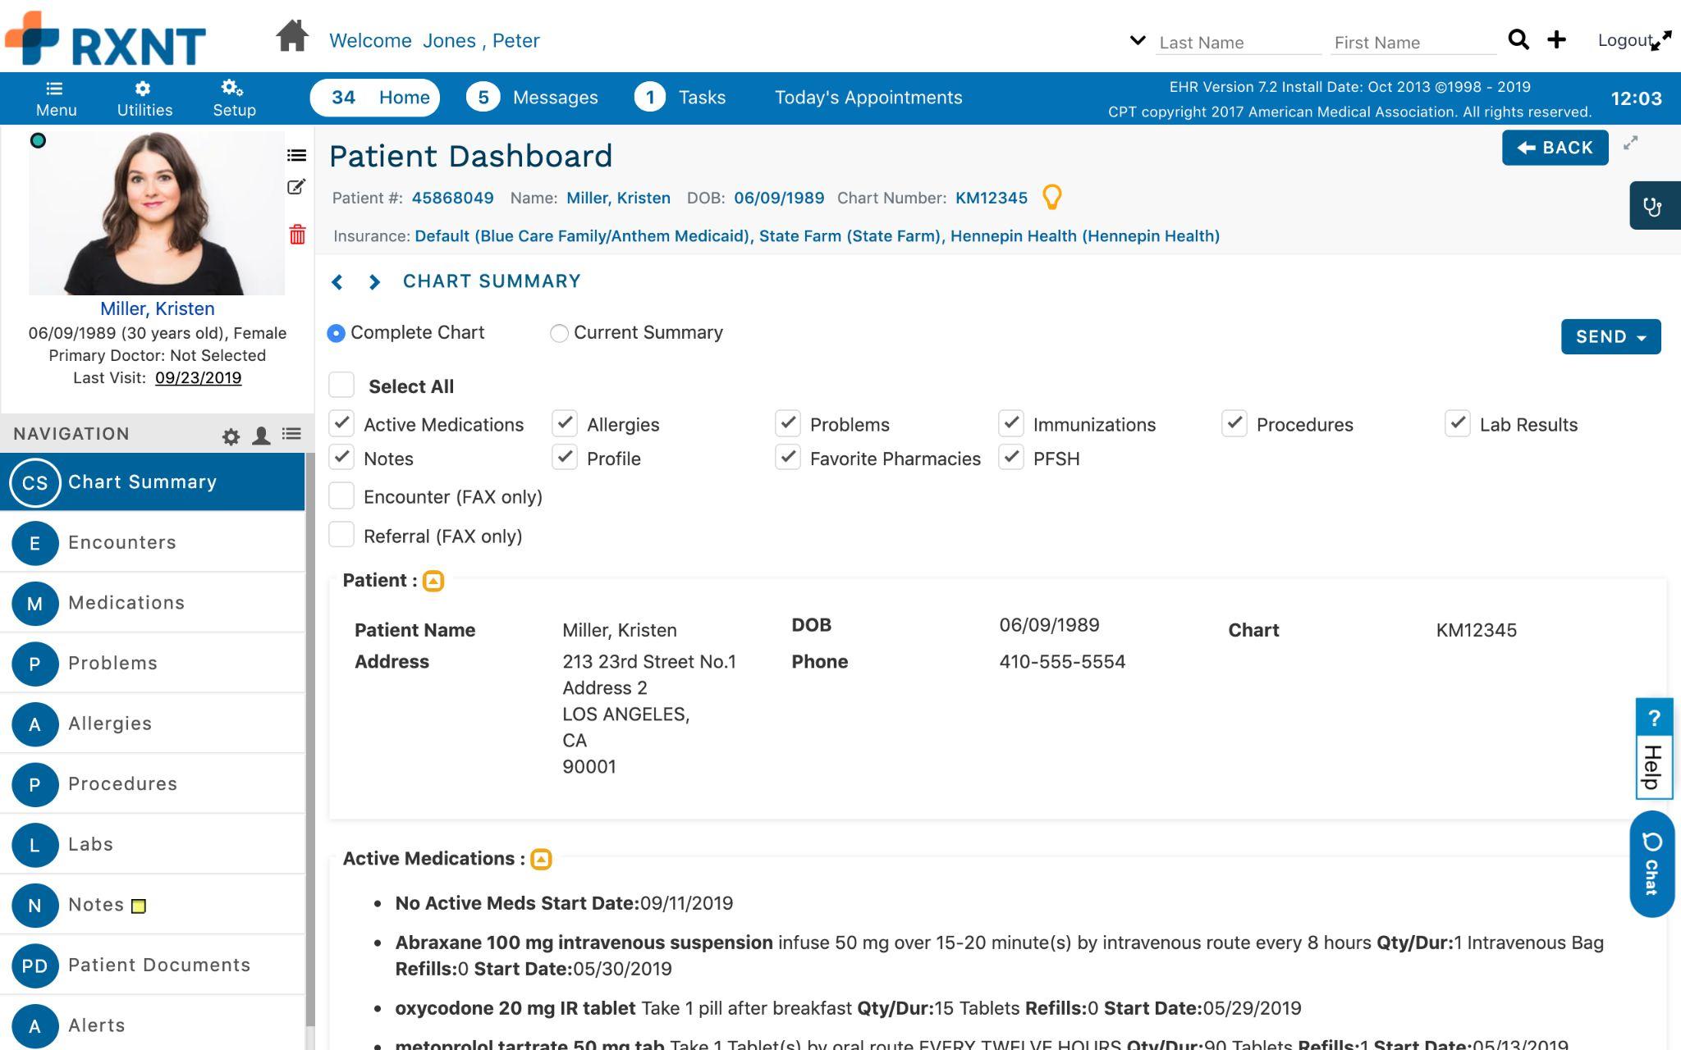Click the Chart Summary navigation icon
1681x1050 pixels.
coord(34,482)
